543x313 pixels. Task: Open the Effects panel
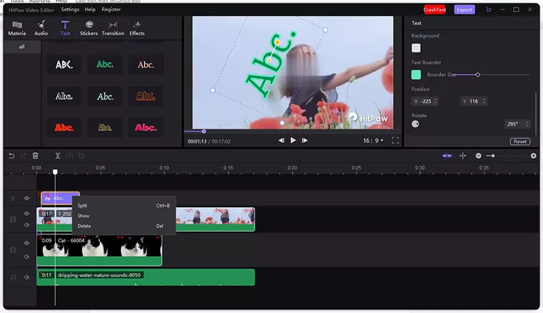pyautogui.click(x=137, y=29)
